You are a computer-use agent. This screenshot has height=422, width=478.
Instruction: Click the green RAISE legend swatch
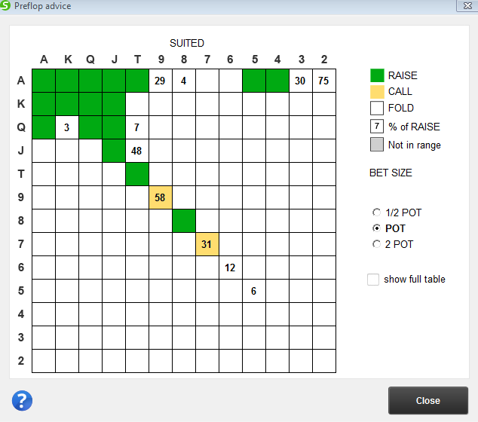(x=377, y=75)
